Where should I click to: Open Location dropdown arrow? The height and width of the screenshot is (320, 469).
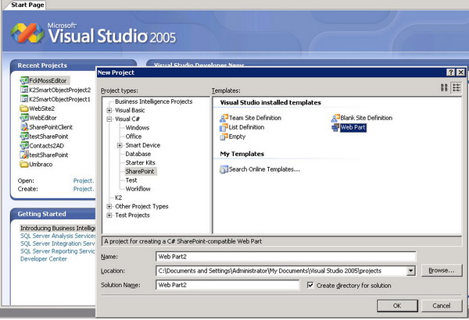click(411, 271)
